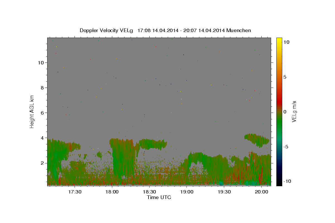
Task: Click the height axis value 10
Action: click(x=41, y=62)
